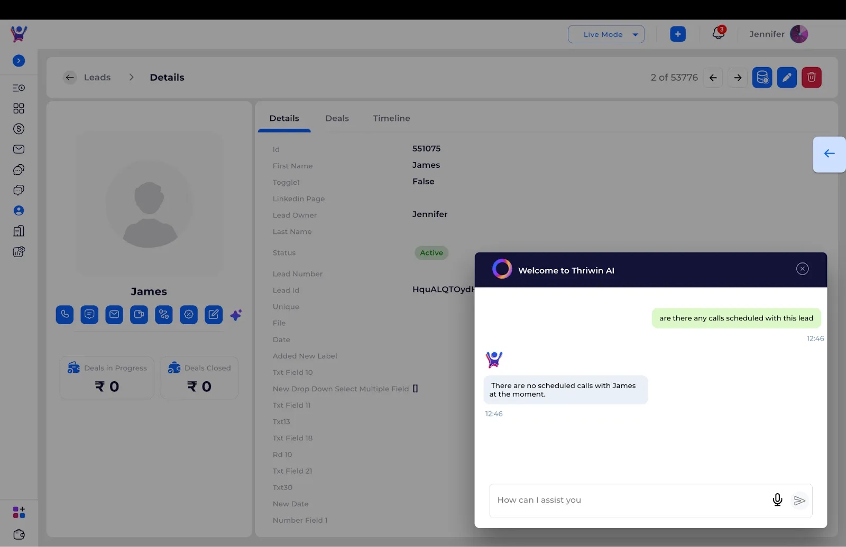Click the back arrow beside Leads breadcrumb
The image size is (846, 547).
click(70, 78)
